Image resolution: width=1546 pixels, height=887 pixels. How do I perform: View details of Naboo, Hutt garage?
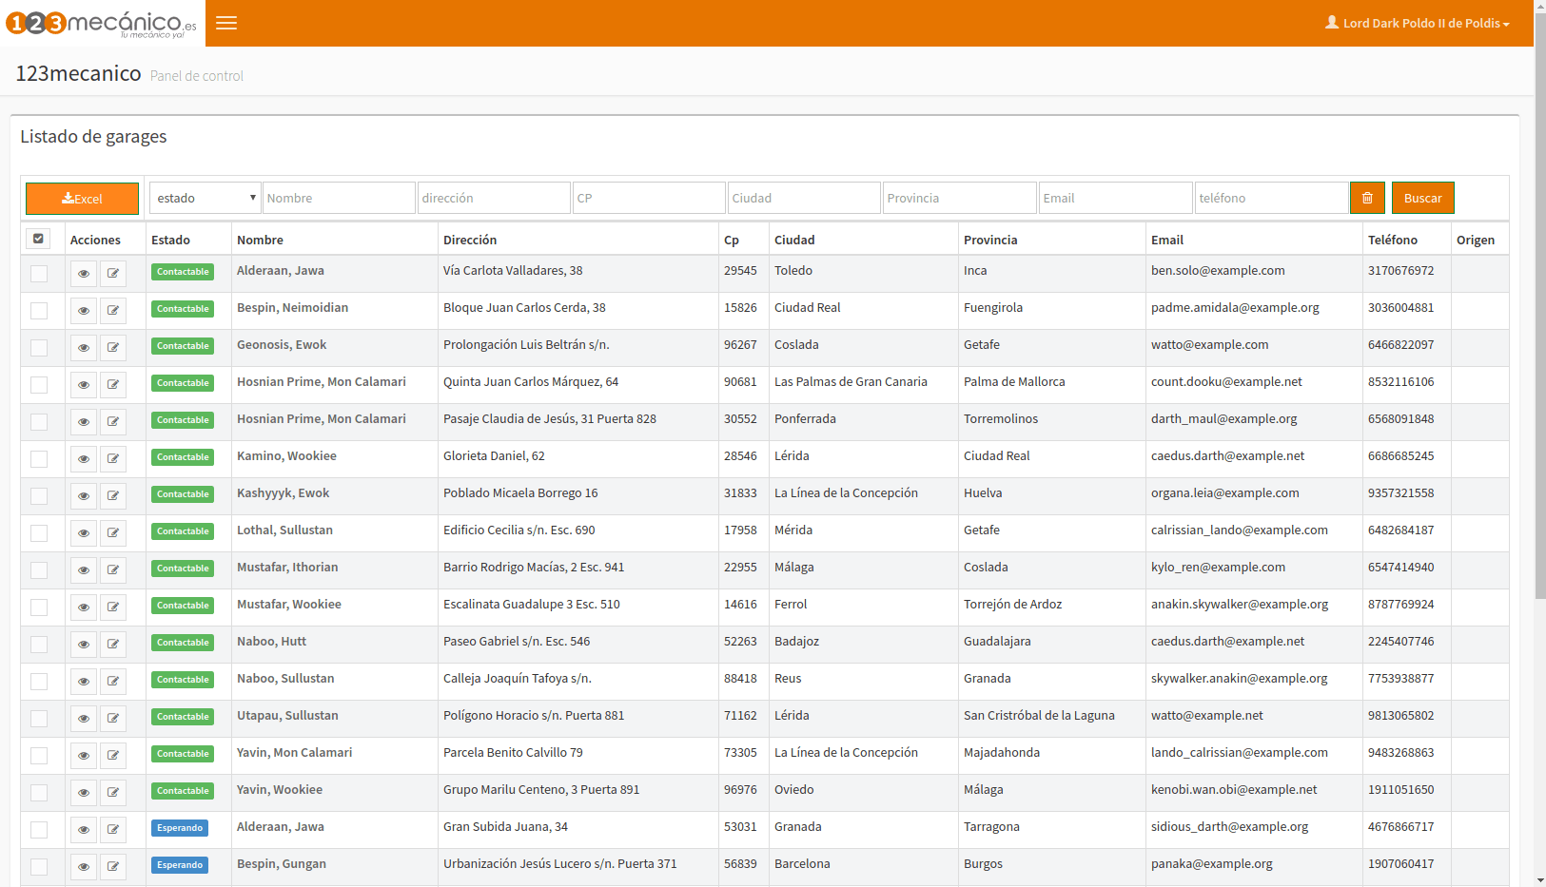pos(84,645)
